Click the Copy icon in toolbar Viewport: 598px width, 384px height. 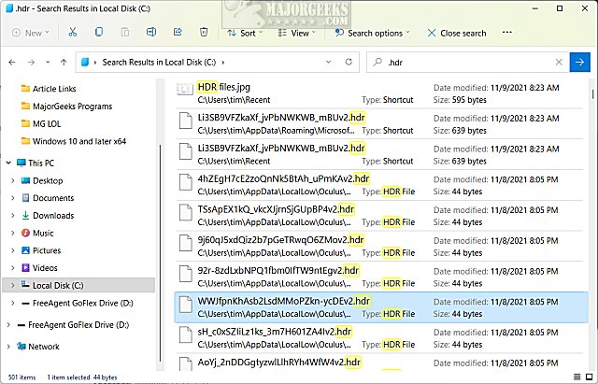pyautogui.click(x=98, y=33)
